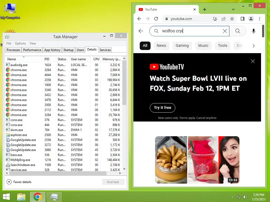Bookmark this page with the star icon

pos(232,19)
